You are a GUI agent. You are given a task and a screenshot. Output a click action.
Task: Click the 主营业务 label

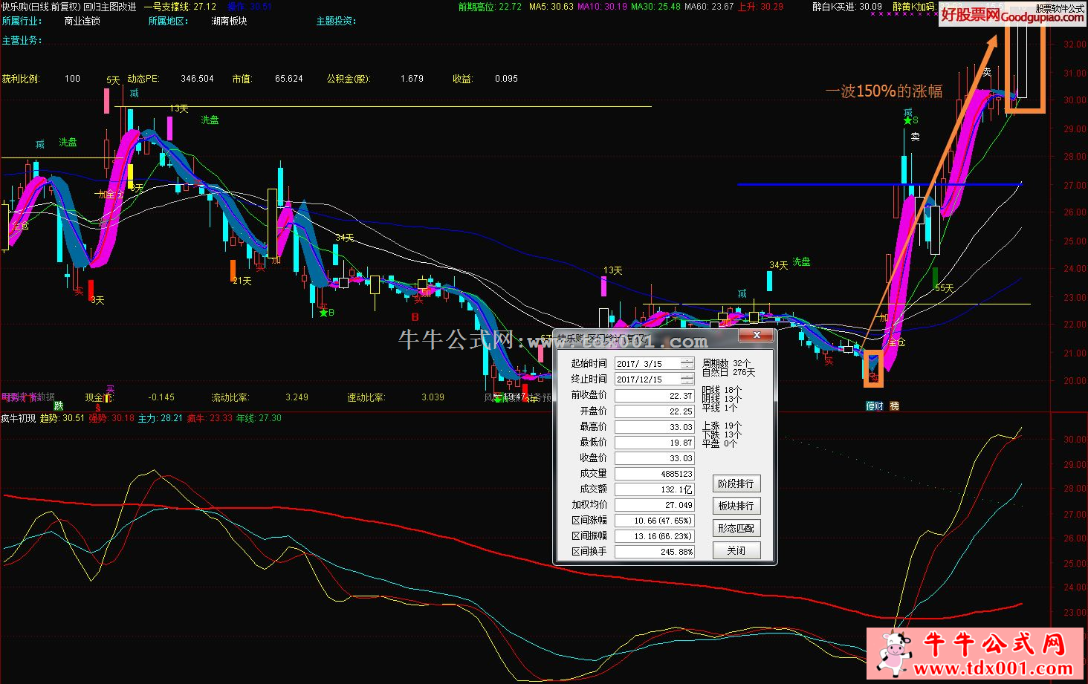coord(22,41)
